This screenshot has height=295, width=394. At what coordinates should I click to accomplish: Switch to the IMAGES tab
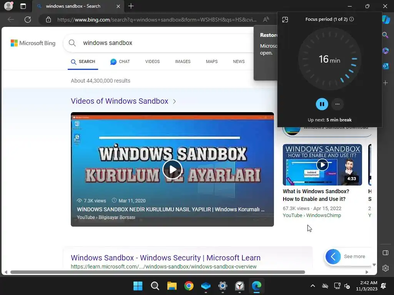pos(183,61)
